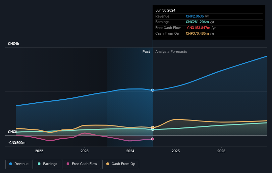Toggle the Revenue legend button
The image size is (272, 173).
click(x=19, y=164)
